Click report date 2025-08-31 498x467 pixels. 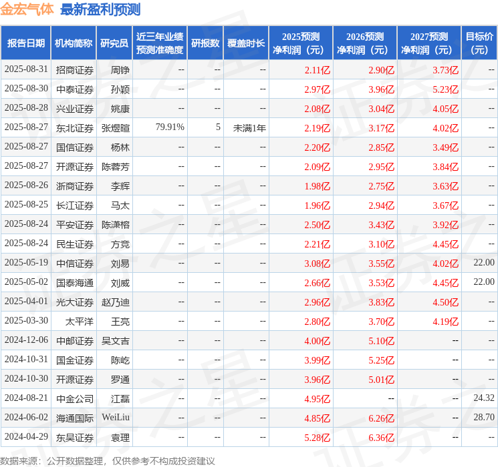tap(26, 69)
